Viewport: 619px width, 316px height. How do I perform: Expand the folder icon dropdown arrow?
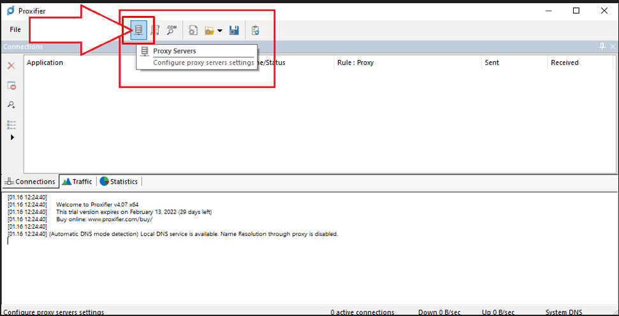pos(220,31)
